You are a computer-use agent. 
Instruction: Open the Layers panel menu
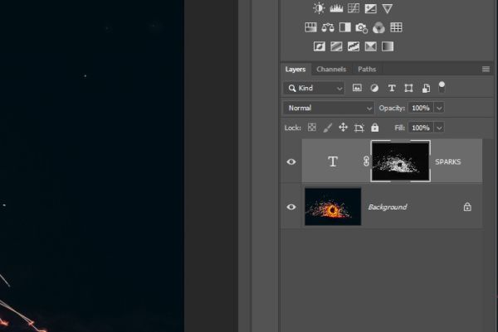tap(486, 69)
